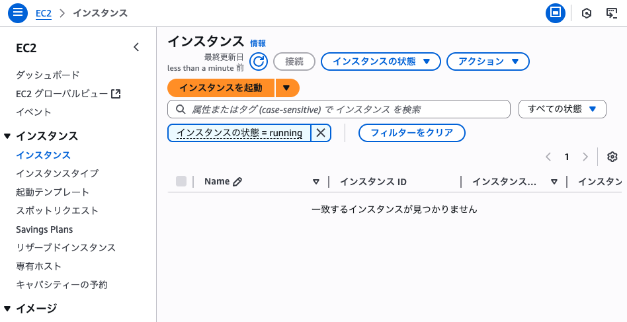Screen dimensions: 627x322
Task: Open the hamburger navigation menu
Action: (x=18, y=13)
